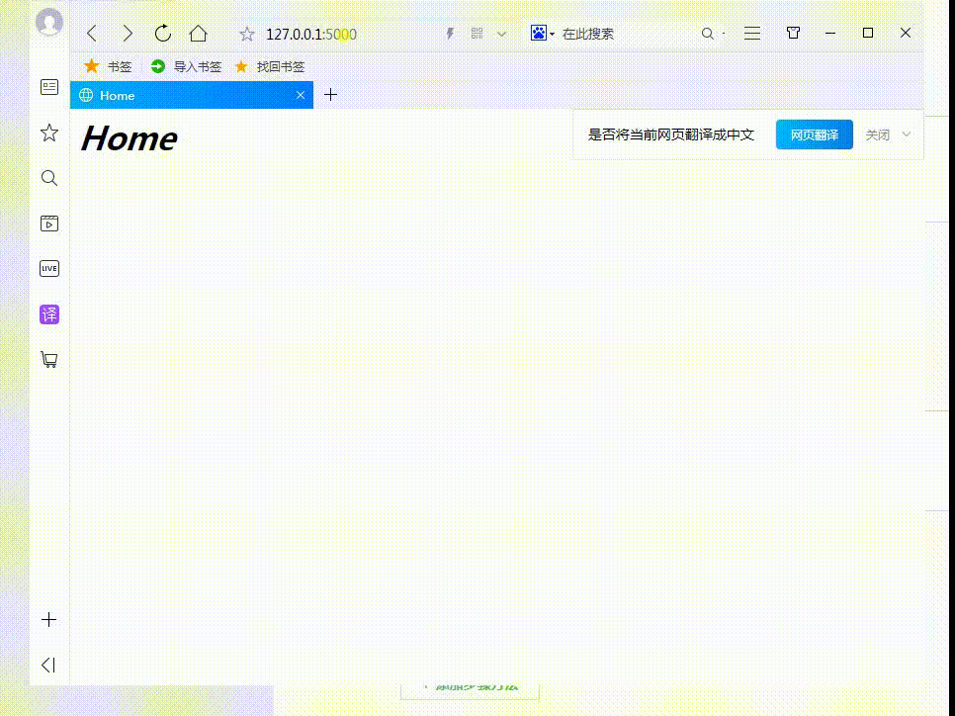Image resolution: width=955 pixels, height=716 pixels.
Task: Open the news feed panel in the sidebar
Action: 49,87
